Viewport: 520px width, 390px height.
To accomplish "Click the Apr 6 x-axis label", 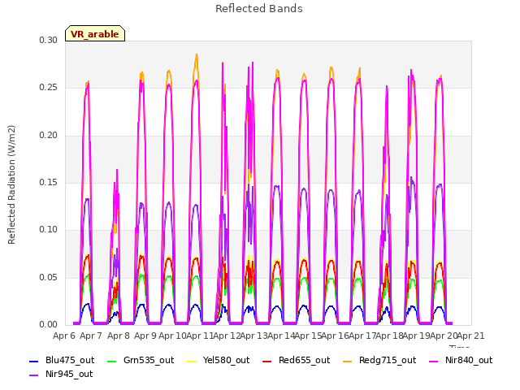I will point(64,336).
